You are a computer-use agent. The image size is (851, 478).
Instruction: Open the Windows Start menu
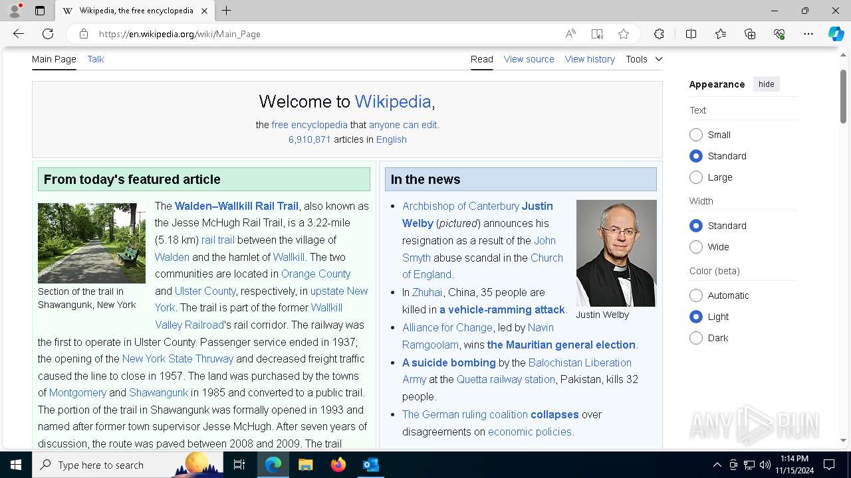tap(16, 465)
